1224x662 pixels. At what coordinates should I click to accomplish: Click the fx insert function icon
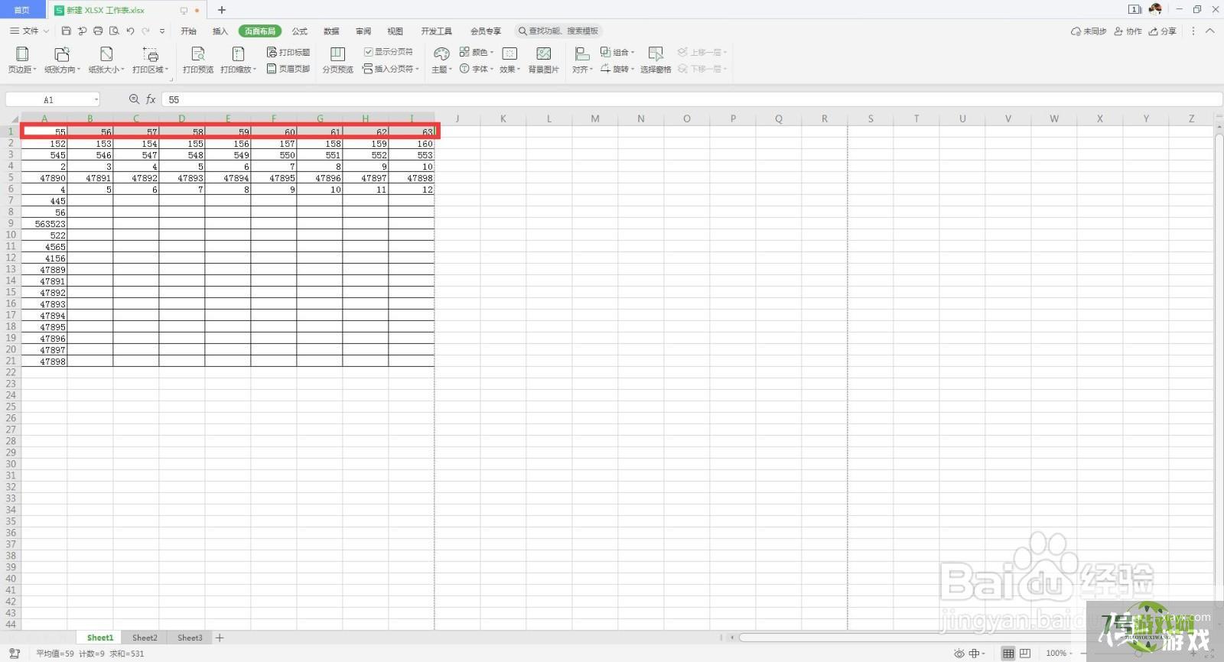point(151,99)
